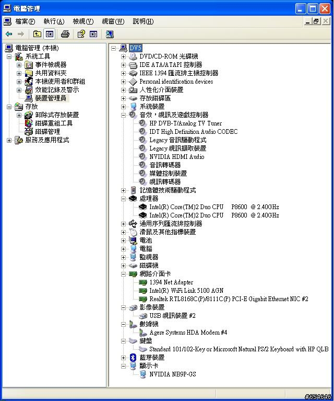Image resolution: width=334 pixels, height=401 pixels.
Task: Click the DVD/CD-ROM 光碟機 icon
Action: (133, 56)
